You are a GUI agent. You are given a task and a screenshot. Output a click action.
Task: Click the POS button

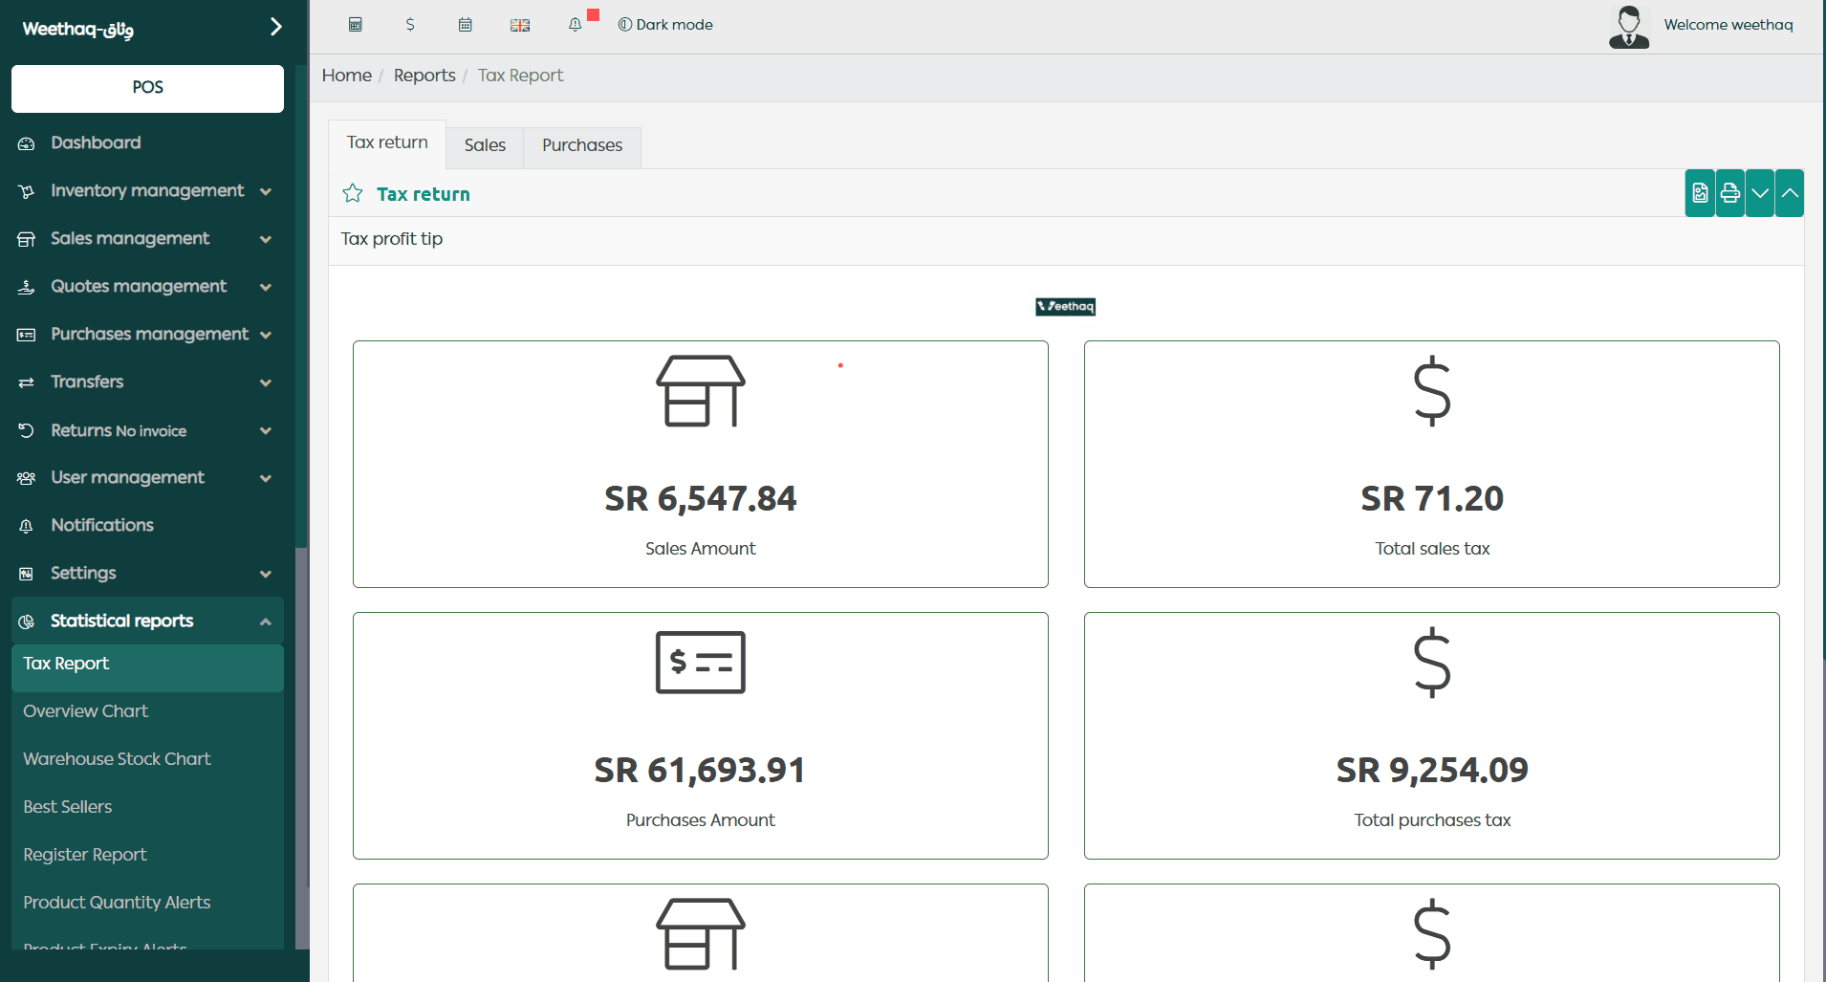147,88
